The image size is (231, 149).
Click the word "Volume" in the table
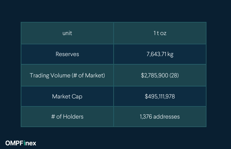pos(60,76)
